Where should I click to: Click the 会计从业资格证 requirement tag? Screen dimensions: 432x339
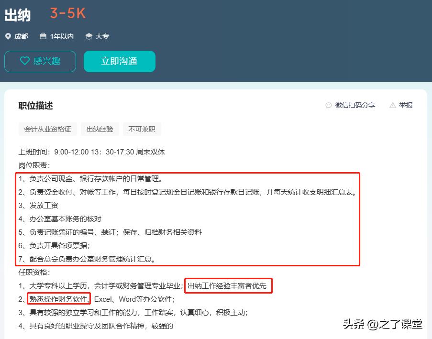pos(47,129)
